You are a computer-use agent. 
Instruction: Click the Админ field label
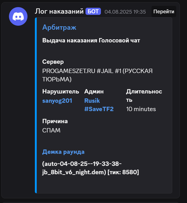94,92
